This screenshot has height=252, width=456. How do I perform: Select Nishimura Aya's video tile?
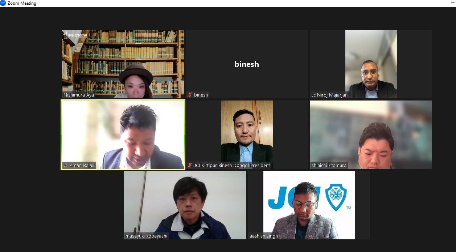coord(123,64)
